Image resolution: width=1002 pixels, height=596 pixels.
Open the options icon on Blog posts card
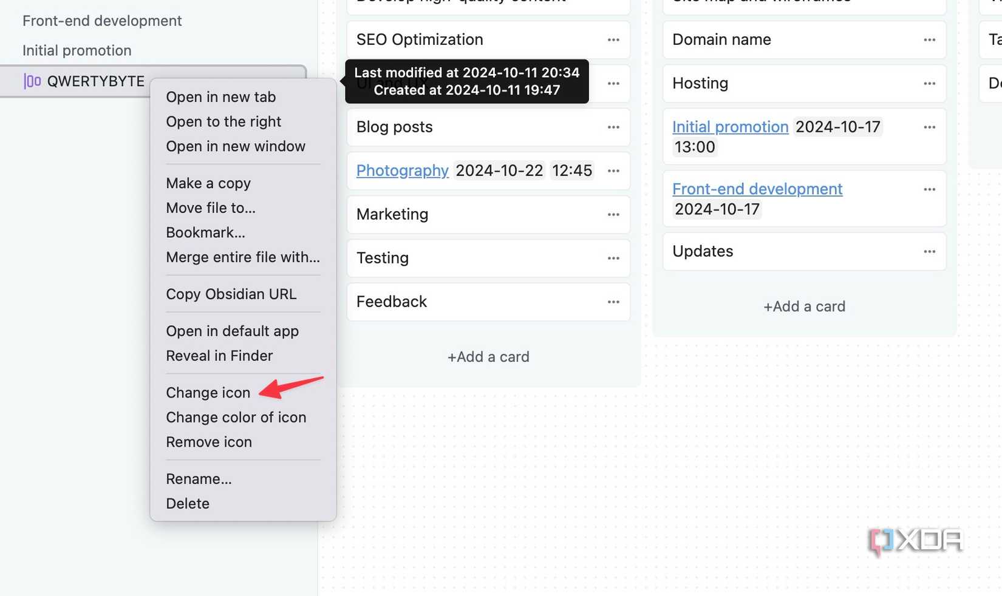[613, 127]
